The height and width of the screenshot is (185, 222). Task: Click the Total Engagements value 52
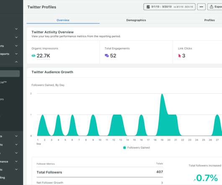tap(113, 56)
